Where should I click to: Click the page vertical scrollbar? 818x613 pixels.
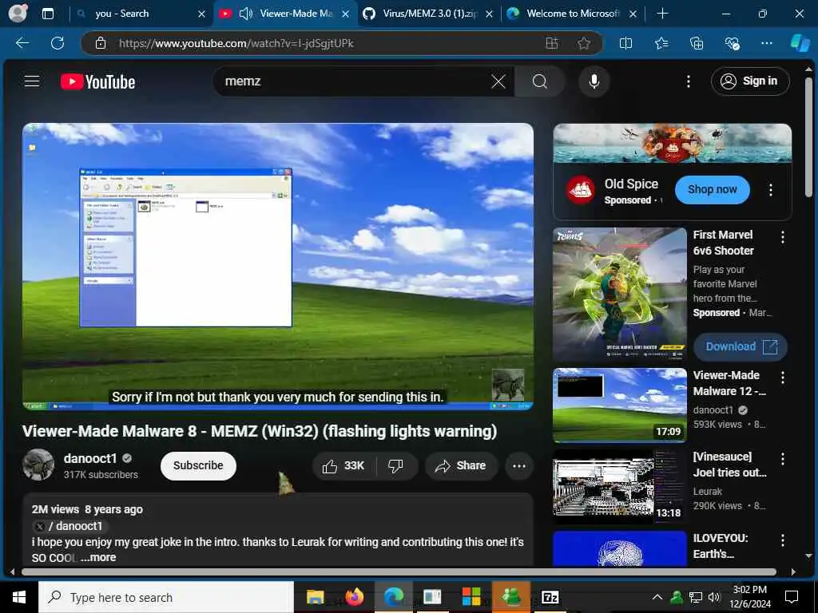[x=808, y=136]
